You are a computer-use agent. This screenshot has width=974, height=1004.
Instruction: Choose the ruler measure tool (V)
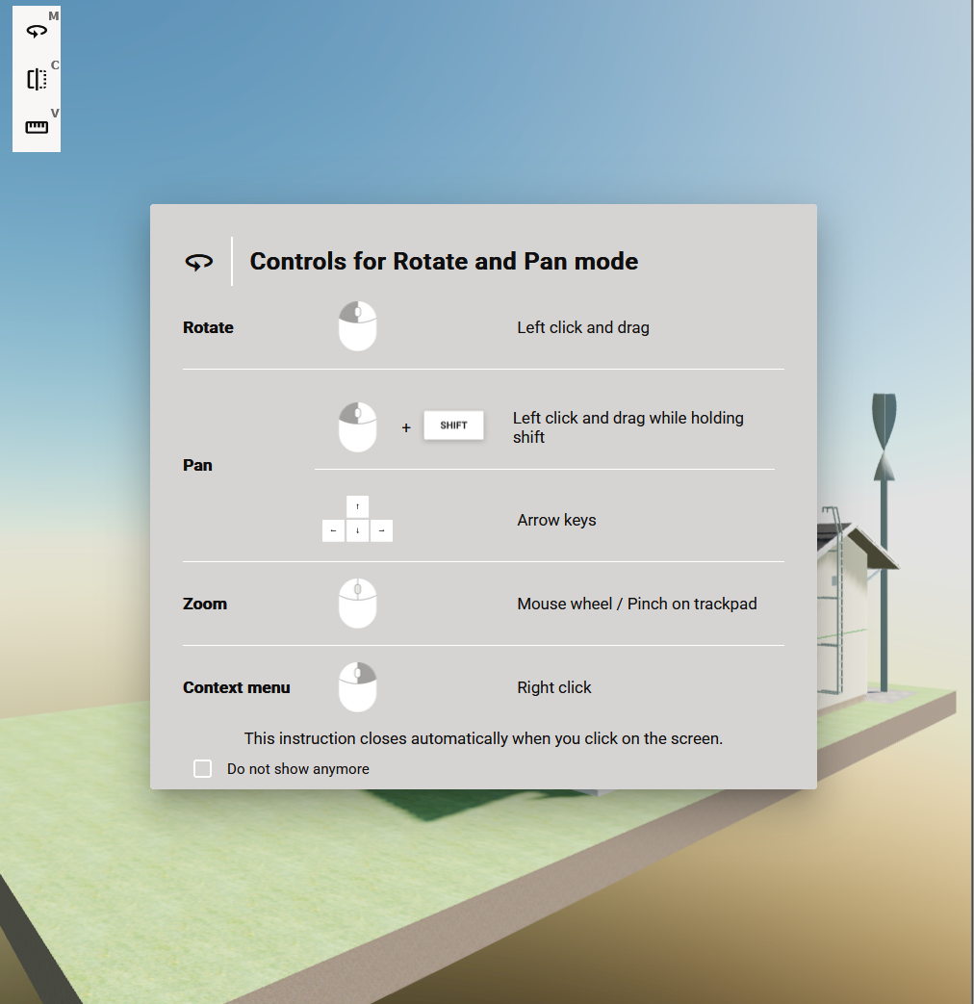[37, 127]
